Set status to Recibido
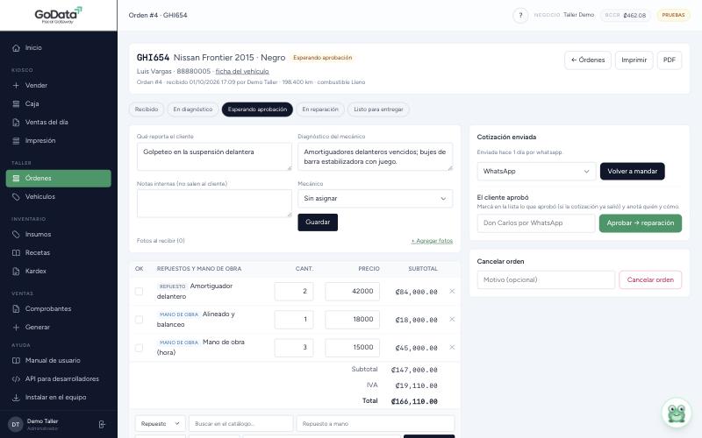Image resolution: width=702 pixels, height=438 pixels. click(147, 109)
